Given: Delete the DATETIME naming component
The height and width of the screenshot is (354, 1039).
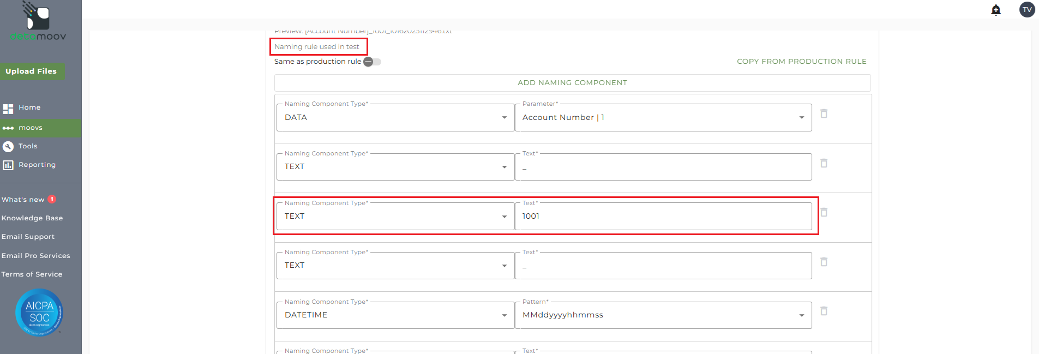Looking at the screenshot, I should [824, 311].
